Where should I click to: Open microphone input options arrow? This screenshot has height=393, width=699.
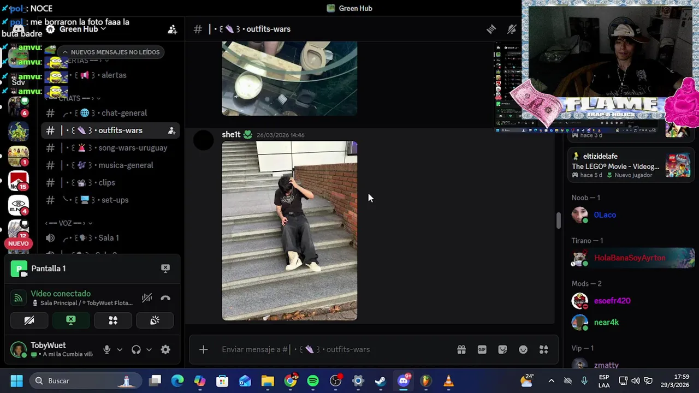click(x=120, y=349)
